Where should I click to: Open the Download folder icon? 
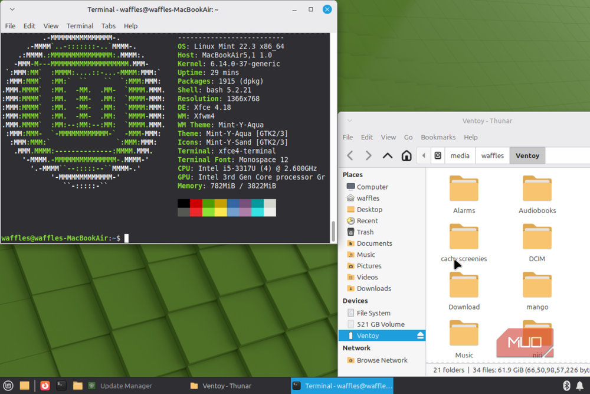(464, 286)
